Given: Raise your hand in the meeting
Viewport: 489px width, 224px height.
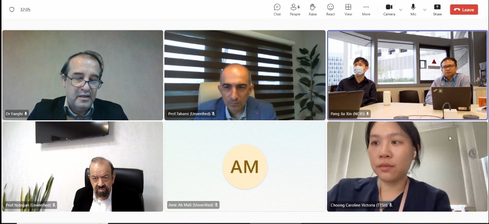Looking at the screenshot, I should tap(312, 10).
